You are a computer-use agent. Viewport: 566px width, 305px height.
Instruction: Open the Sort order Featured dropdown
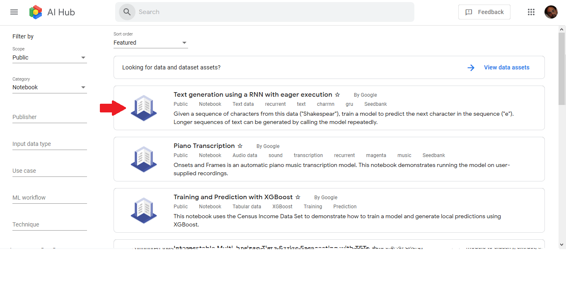[184, 42]
